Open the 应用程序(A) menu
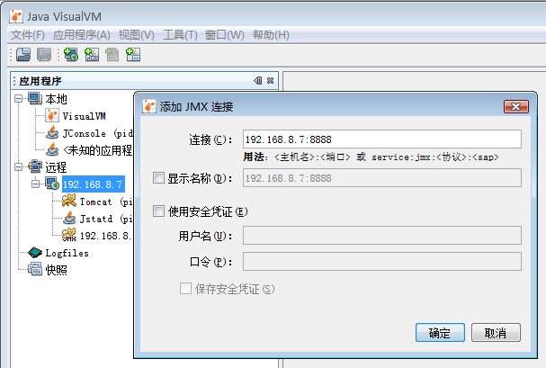 82,35
